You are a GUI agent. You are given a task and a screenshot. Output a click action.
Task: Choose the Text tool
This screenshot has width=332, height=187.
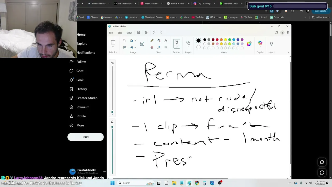click(166, 41)
